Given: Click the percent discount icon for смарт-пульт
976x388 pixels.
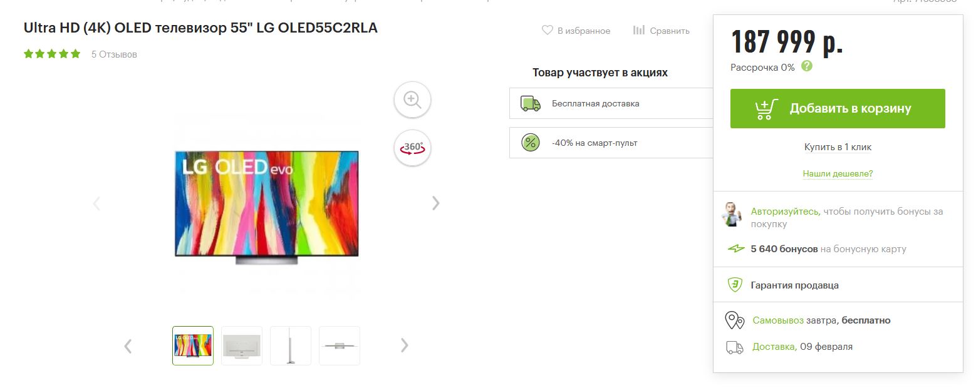Looking at the screenshot, I should tap(531, 143).
